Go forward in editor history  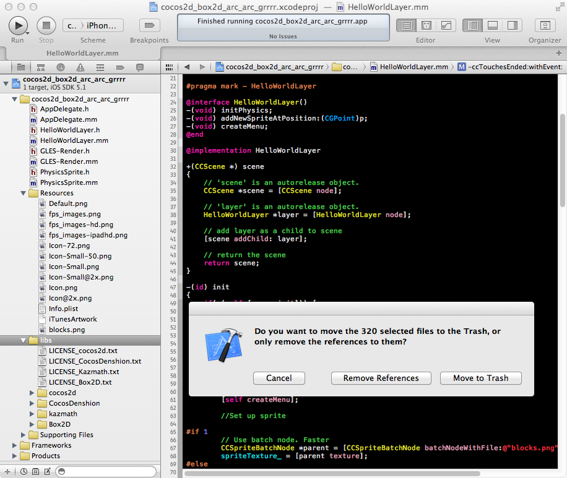coord(202,67)
